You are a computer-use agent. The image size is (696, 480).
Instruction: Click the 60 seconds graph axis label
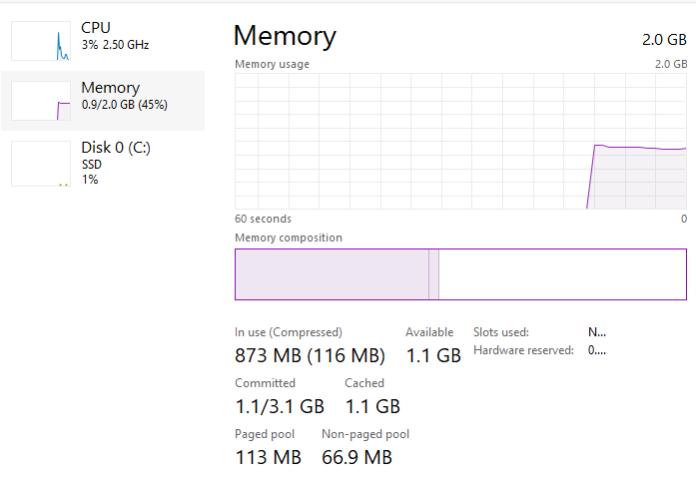[x=263, y=219]
